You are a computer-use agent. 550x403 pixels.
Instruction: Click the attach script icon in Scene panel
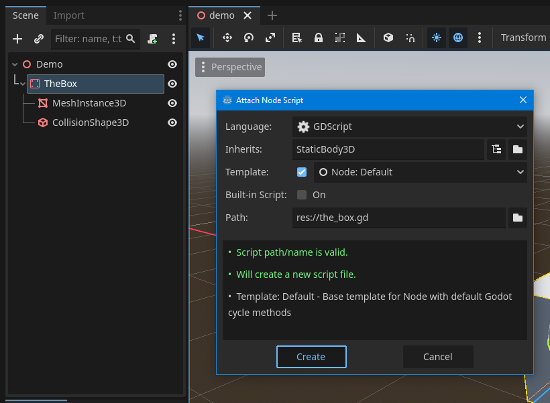pos(153,39)
